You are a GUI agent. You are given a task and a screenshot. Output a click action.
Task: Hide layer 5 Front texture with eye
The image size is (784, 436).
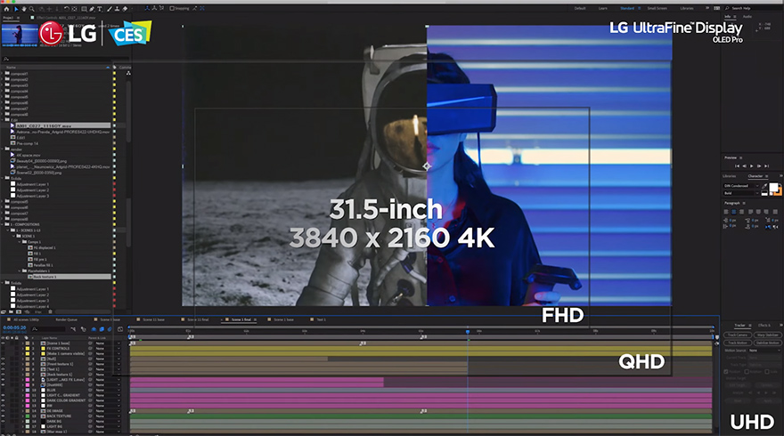click(3, 364)
